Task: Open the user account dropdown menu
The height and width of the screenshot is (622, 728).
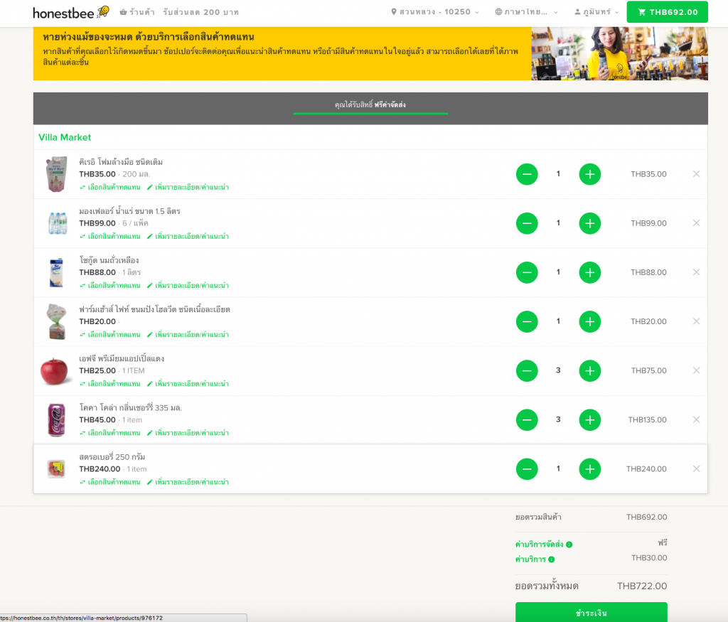Action: pyautogui.click(x=596, y=12)
